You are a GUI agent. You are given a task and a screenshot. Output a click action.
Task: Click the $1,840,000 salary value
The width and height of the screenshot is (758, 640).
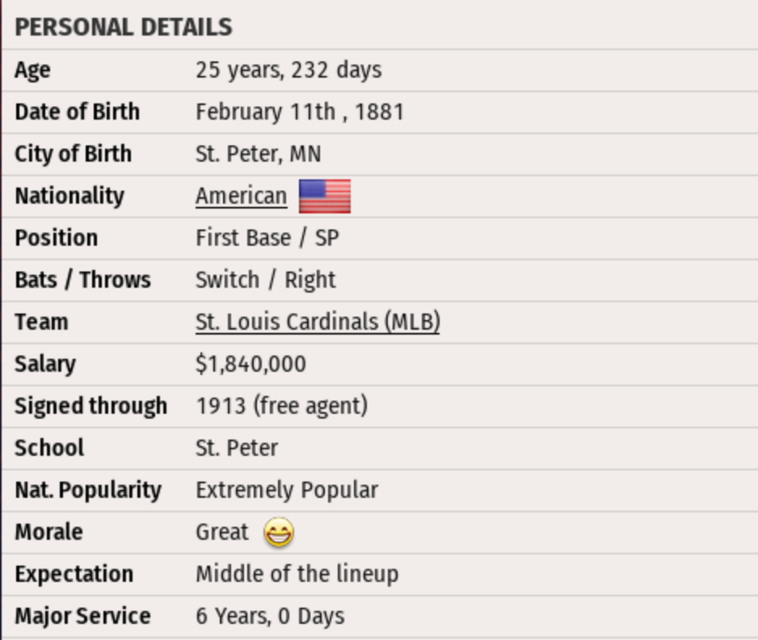coord(251,364)
